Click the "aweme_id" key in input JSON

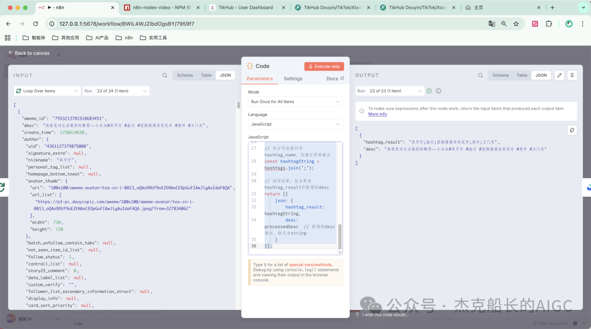click(36, 119)
